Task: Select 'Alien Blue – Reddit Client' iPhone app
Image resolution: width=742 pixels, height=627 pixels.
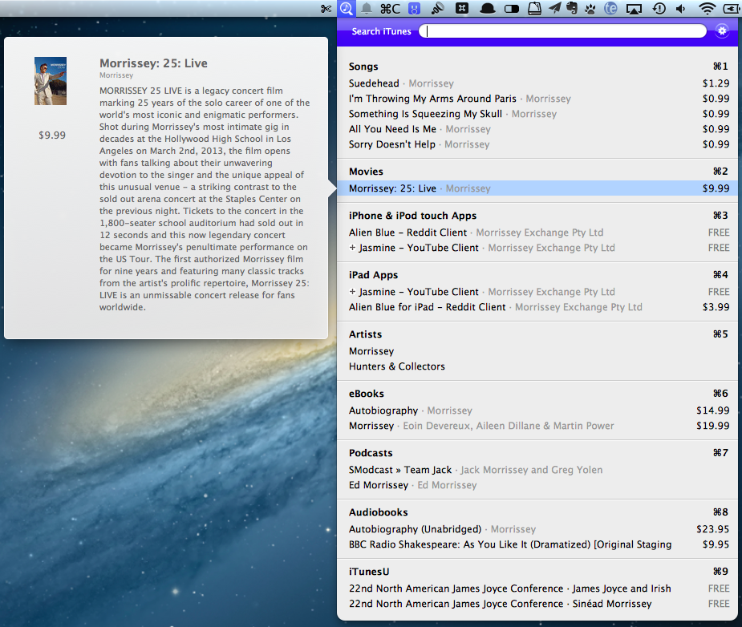Action: (539, 233)
